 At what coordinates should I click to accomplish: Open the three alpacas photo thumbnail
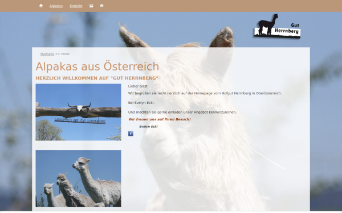[x=78, y=178]
